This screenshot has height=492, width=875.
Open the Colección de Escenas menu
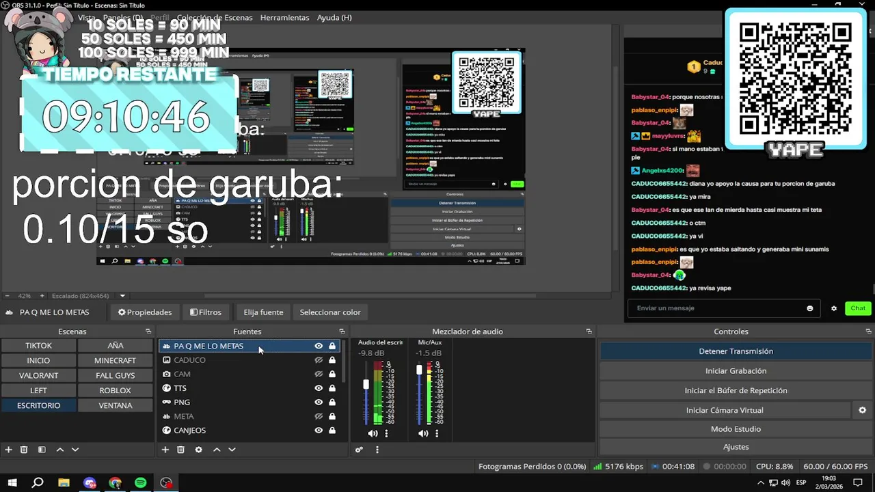(215, 18)
